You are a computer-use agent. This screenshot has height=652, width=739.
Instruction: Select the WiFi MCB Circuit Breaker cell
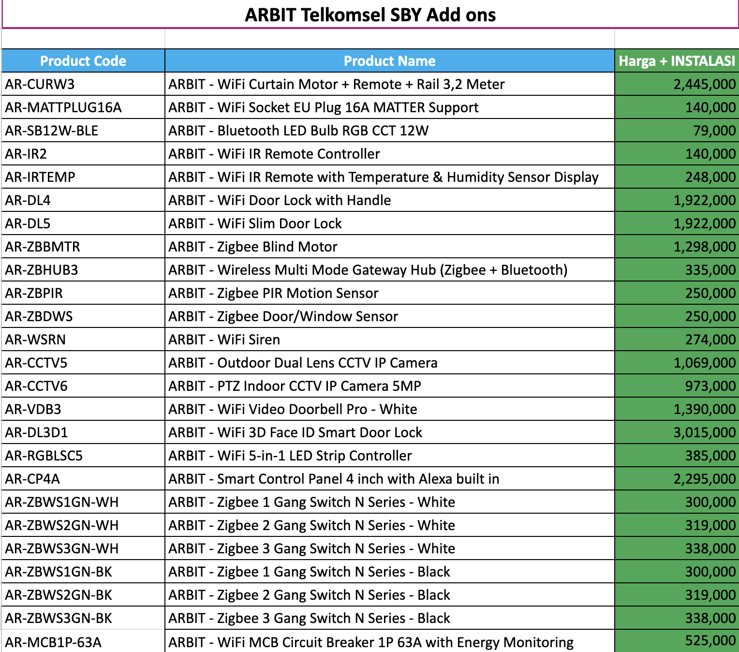click(x=389, y=642)
